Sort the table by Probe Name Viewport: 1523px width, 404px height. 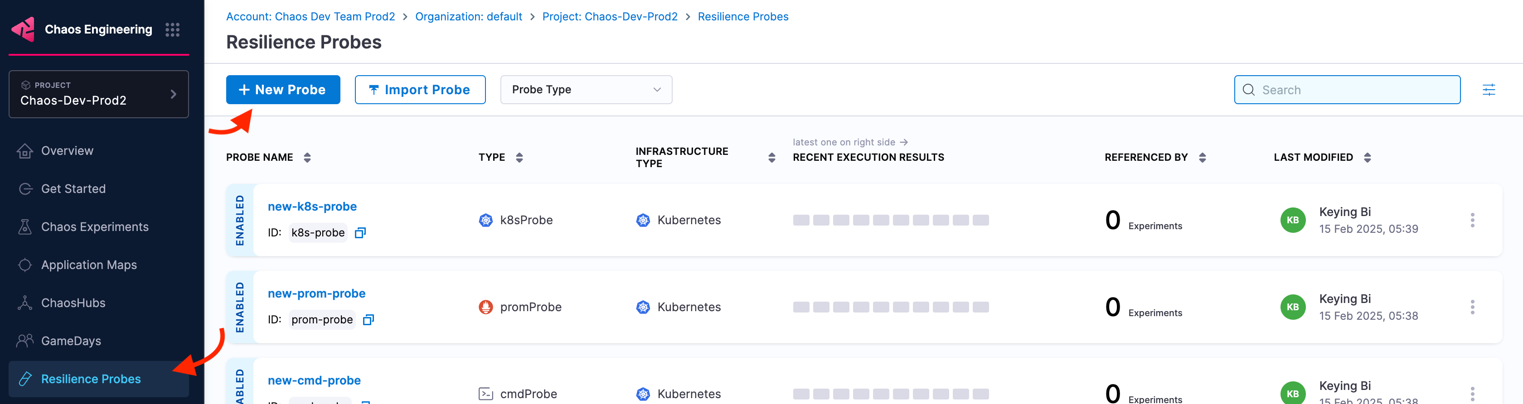pyautogui.click(x=307, y=158)
